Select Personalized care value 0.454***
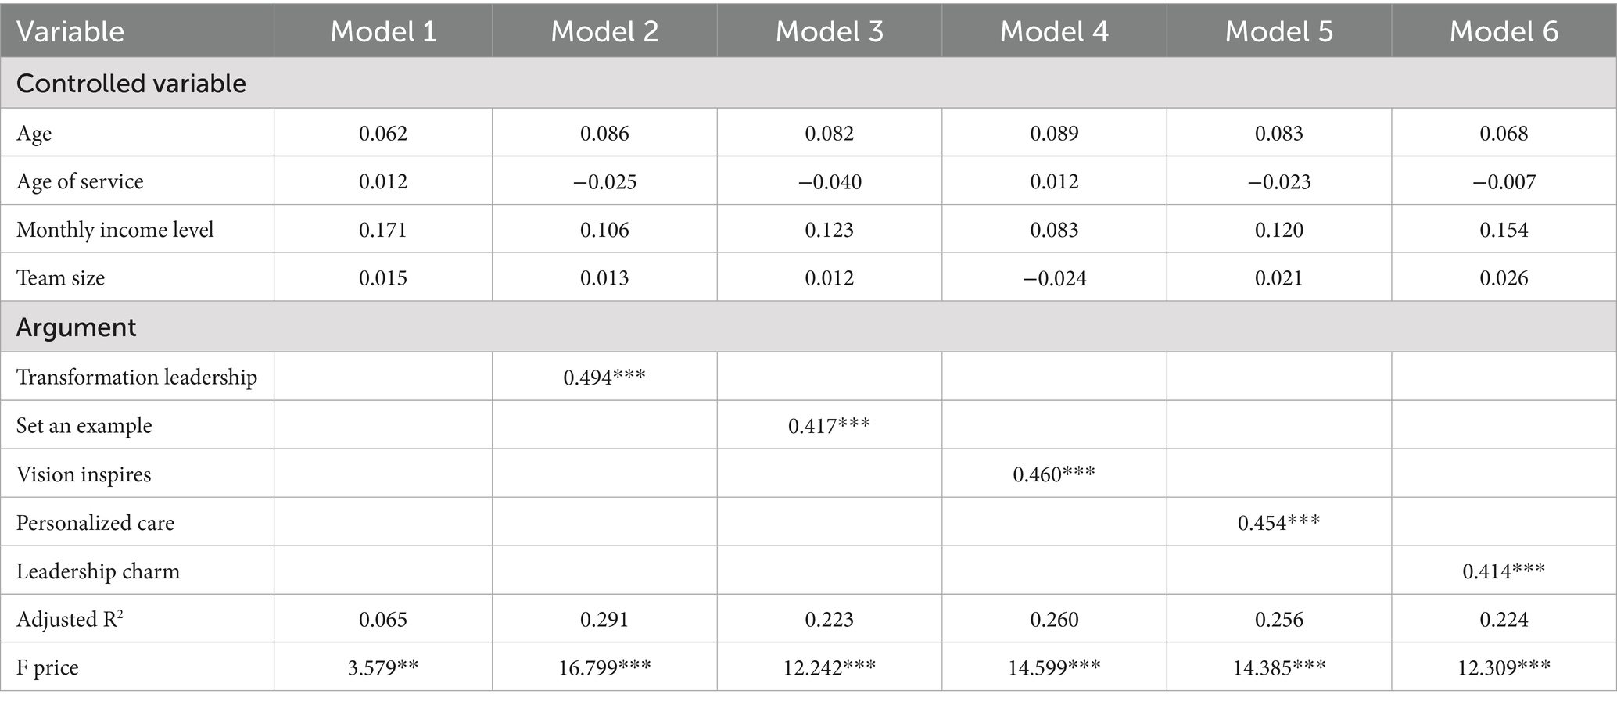1617x705 pixels. coord(1278,523)
